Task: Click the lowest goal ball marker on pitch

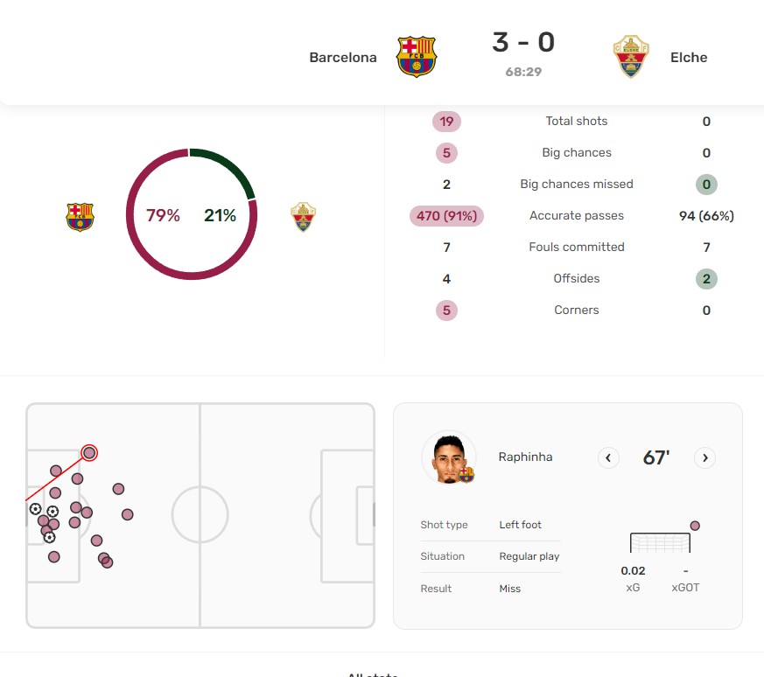Action: [49, 537]
